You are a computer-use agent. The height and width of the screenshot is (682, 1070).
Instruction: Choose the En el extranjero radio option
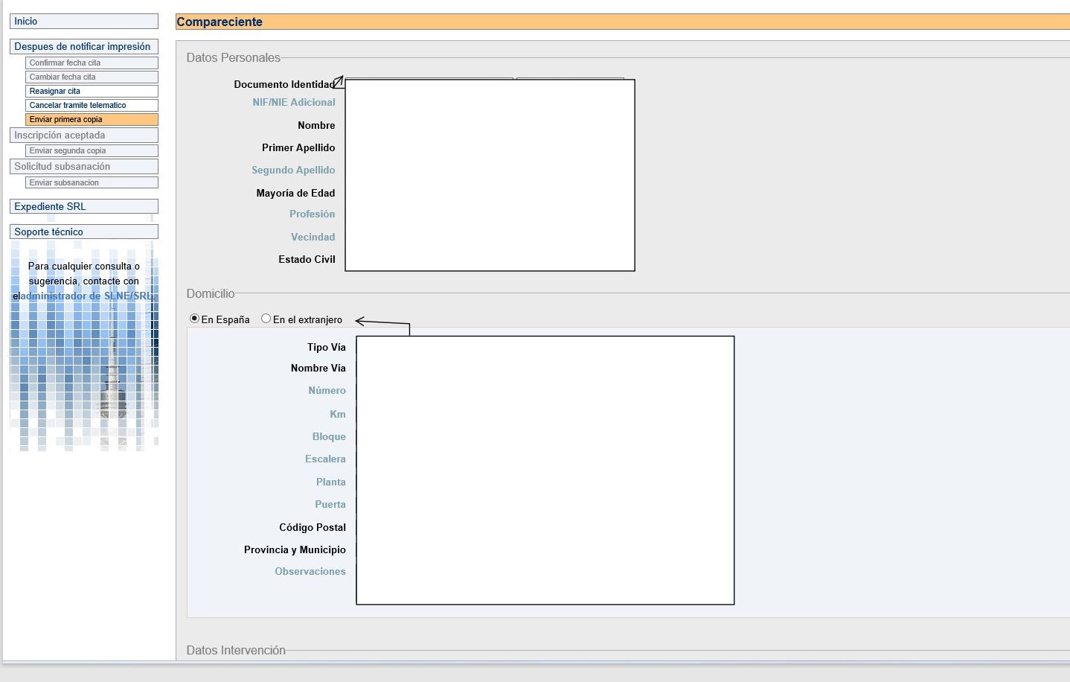(266, 319)
